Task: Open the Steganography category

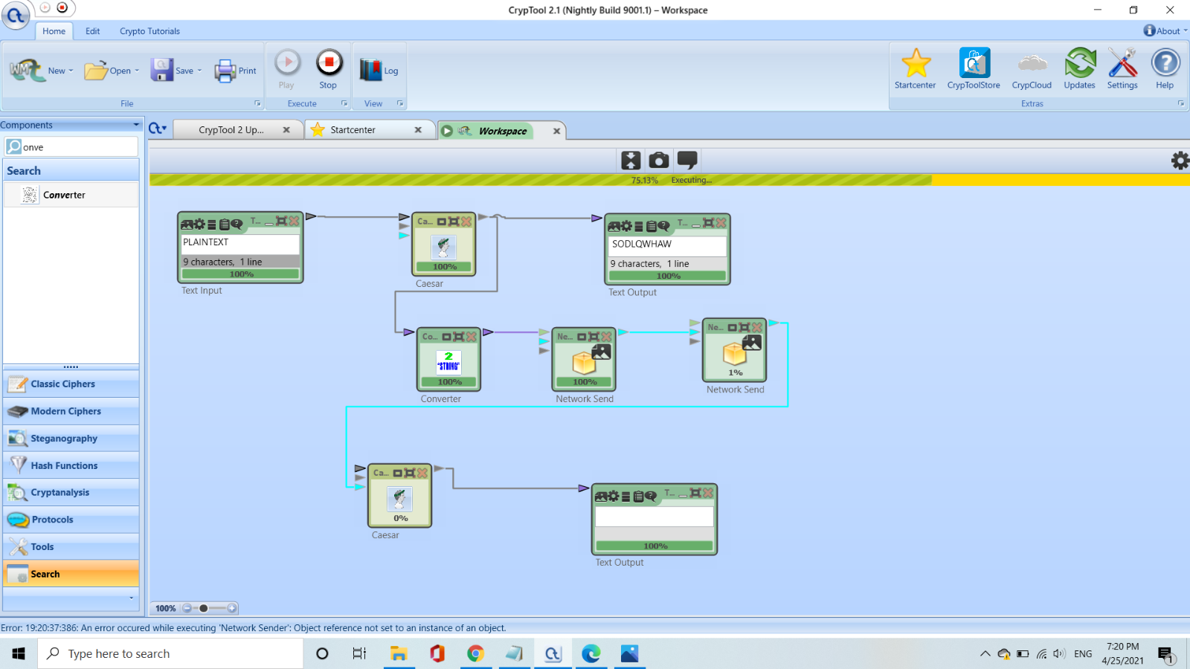Action: 71,439
